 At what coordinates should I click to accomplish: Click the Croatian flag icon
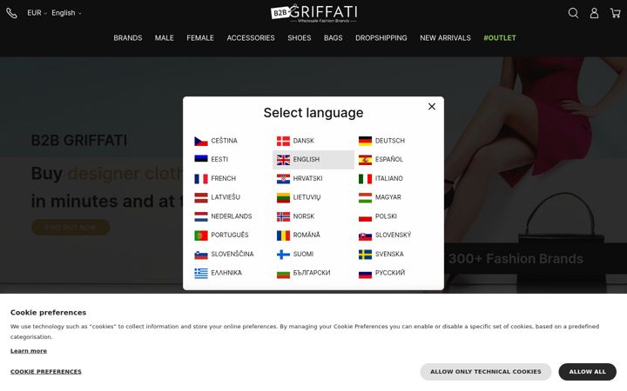(283, 178)
